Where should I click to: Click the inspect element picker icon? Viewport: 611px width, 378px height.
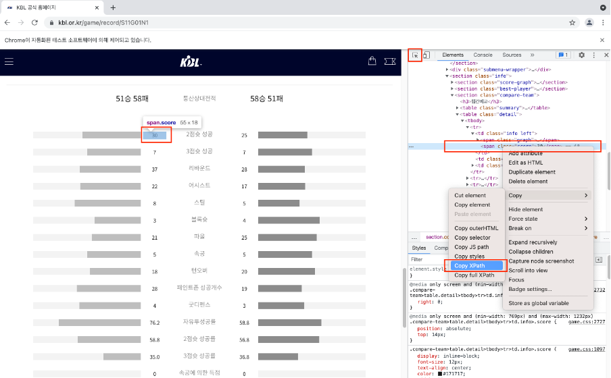[x=415, y=55]
